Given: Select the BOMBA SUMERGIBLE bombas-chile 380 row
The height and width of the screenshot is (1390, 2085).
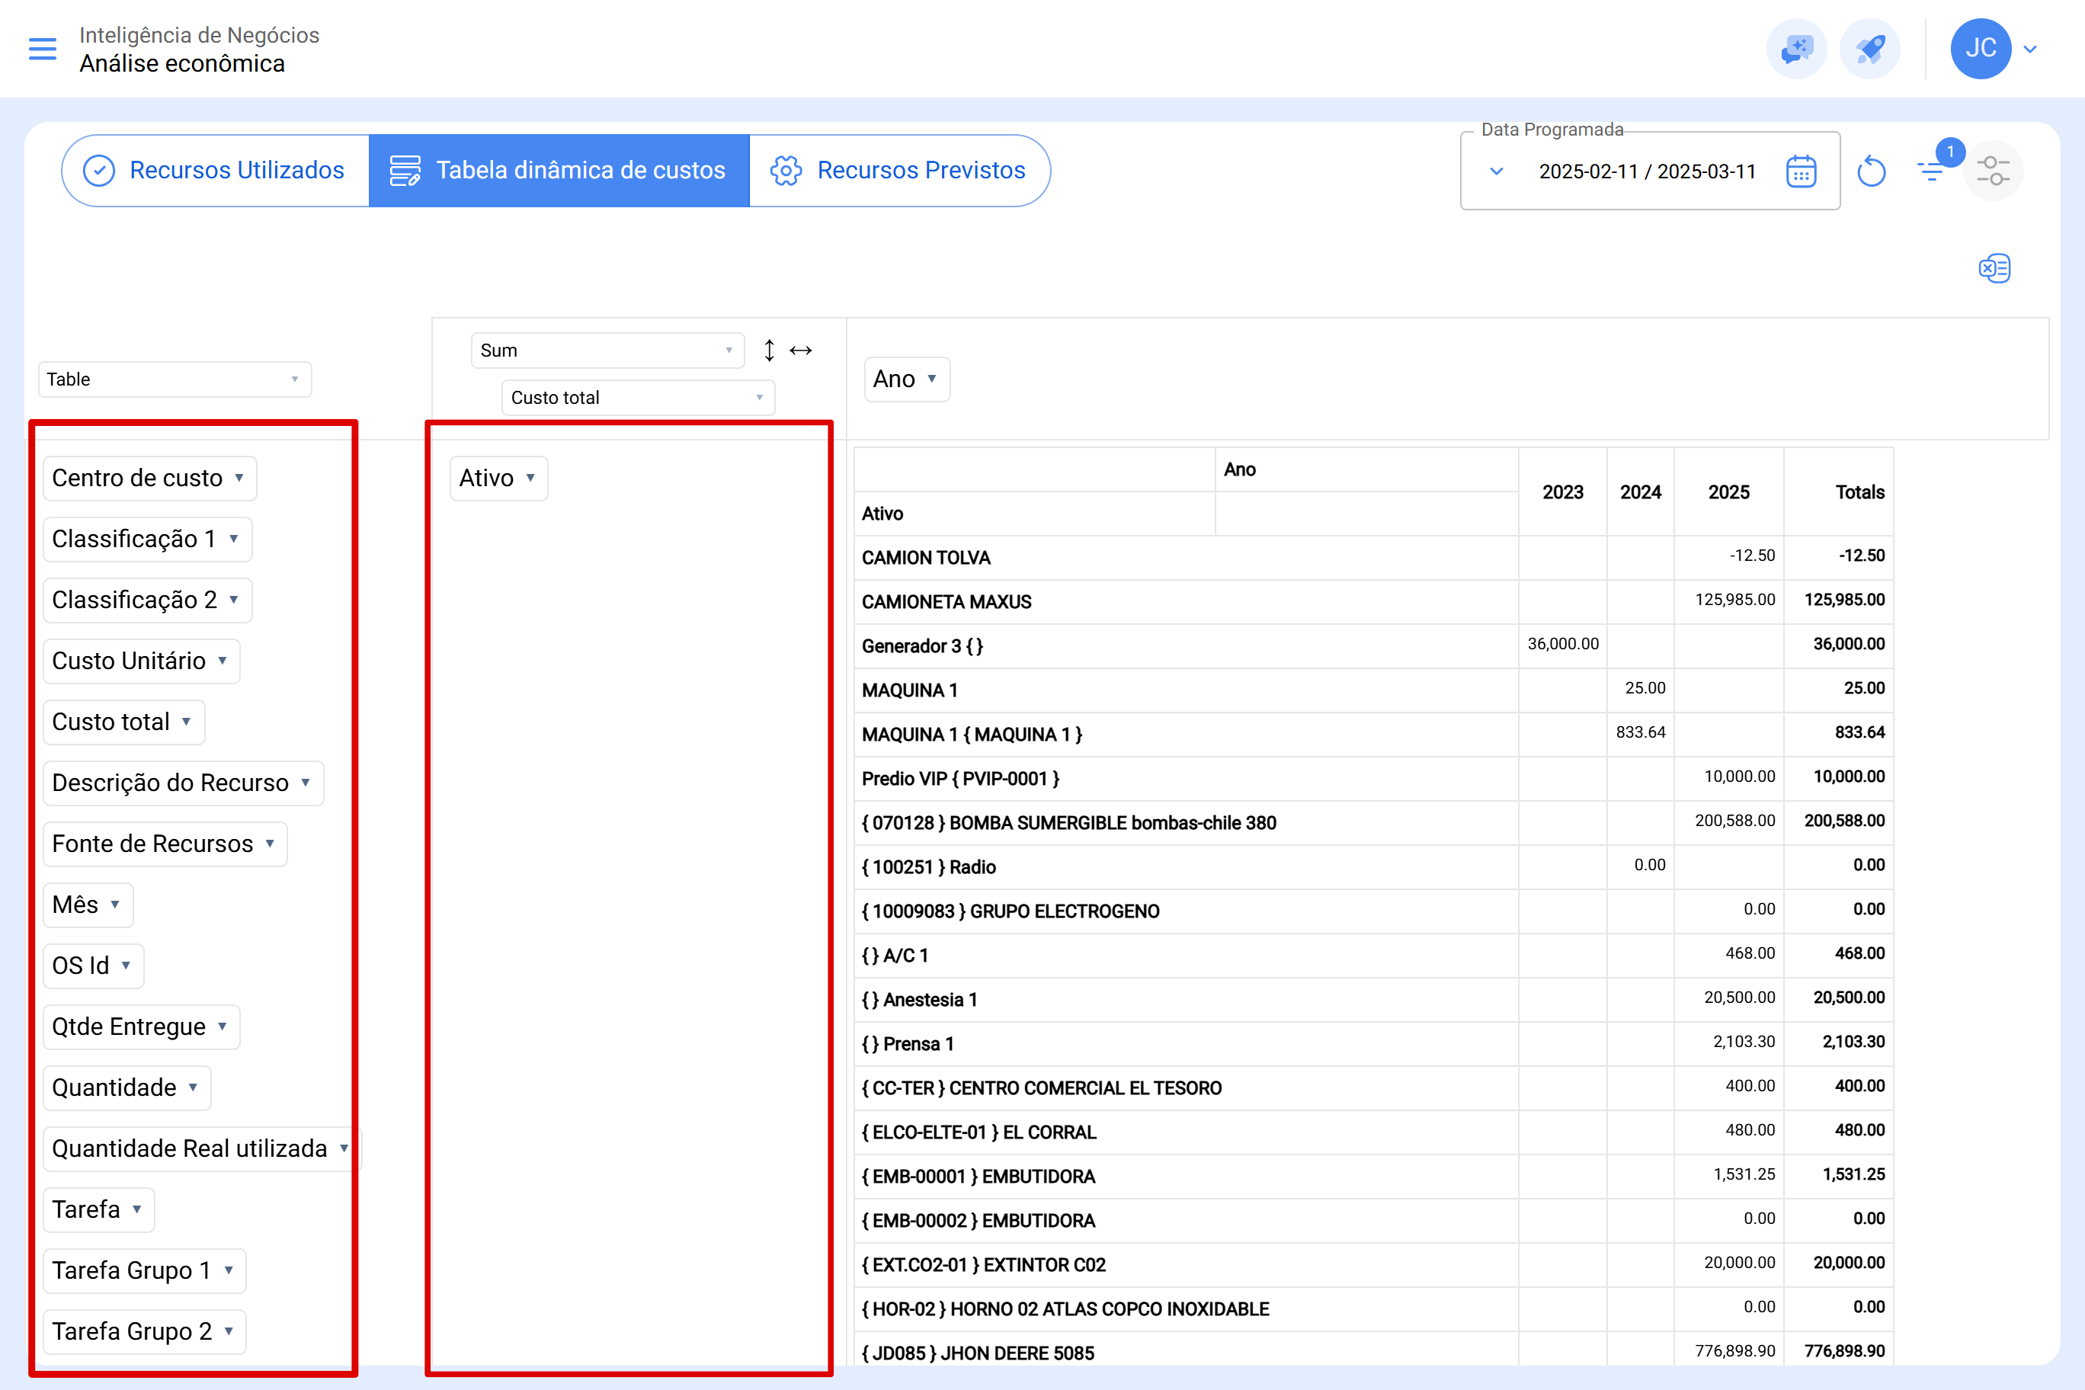Looking at the screenshot, I should point(1186,823).
